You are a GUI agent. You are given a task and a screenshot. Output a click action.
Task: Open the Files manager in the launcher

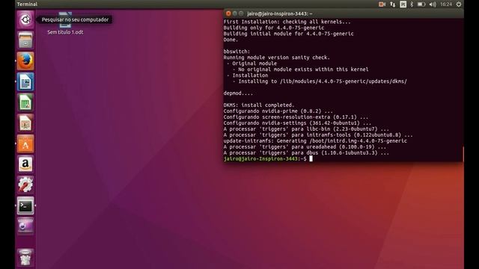point(25,40)
